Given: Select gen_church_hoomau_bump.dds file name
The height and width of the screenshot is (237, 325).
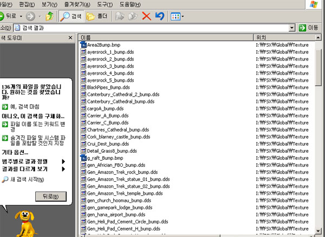Looking at the screenshot, I should (119, 200).
